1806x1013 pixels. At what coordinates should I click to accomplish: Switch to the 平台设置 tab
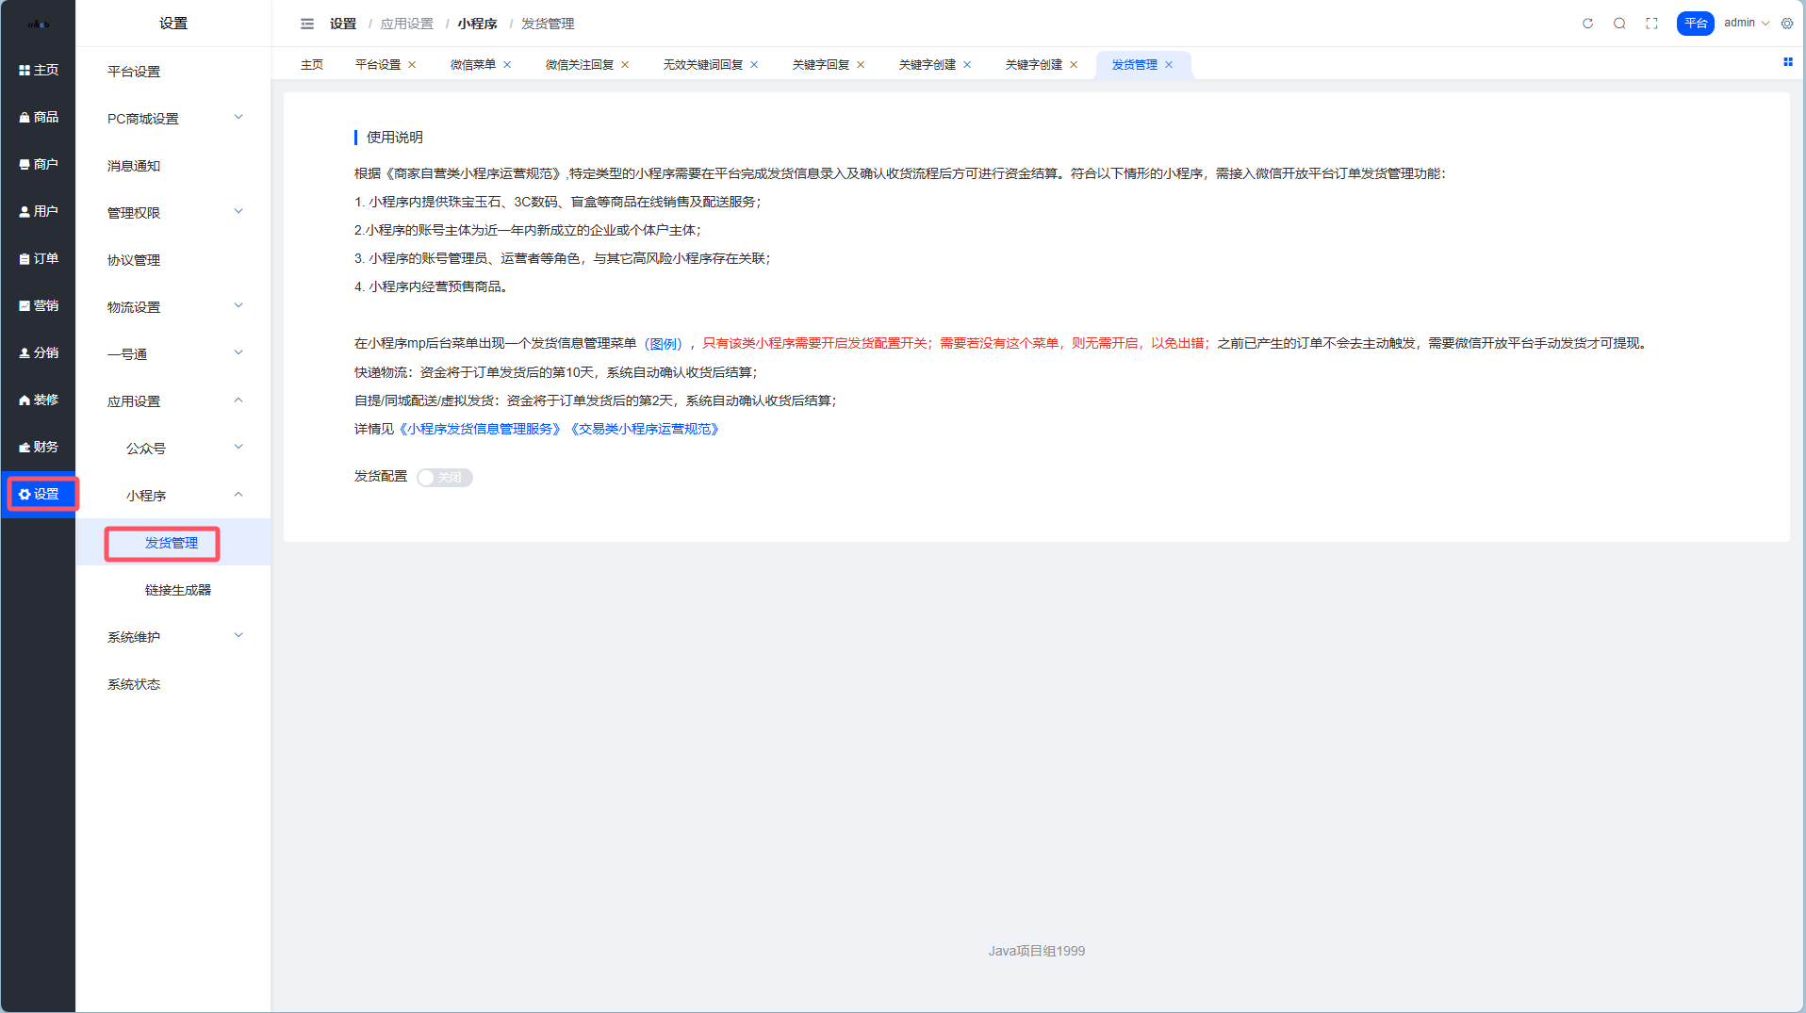click(x=378, y=65)
